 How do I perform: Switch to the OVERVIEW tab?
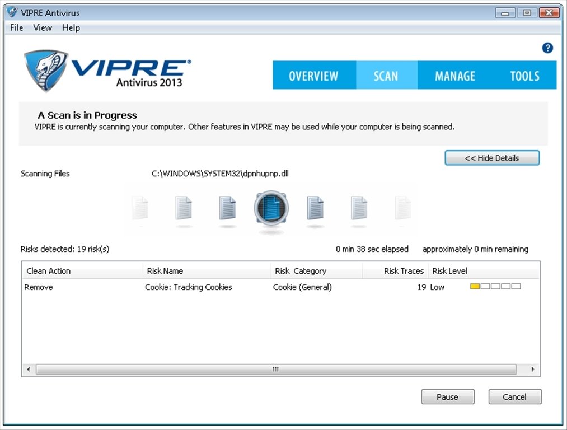click(314, 75)
